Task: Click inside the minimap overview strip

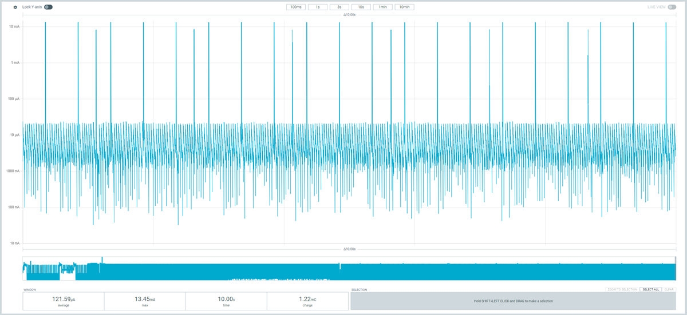Action: [349, 269]
